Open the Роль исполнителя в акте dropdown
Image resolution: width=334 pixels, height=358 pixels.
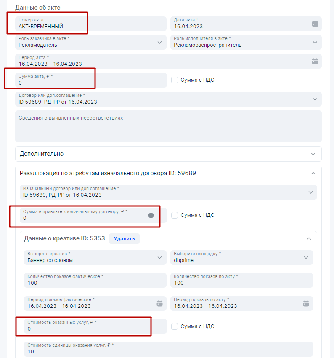(x=315, y=43)
